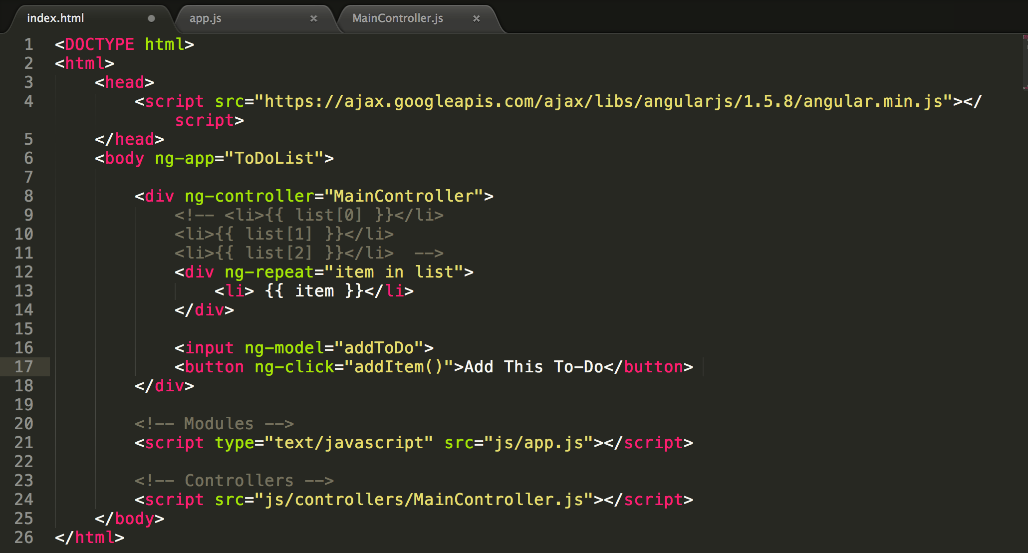Select addItem() inside the ng-click attribute

pyautogui.click(x=399, y=367)
